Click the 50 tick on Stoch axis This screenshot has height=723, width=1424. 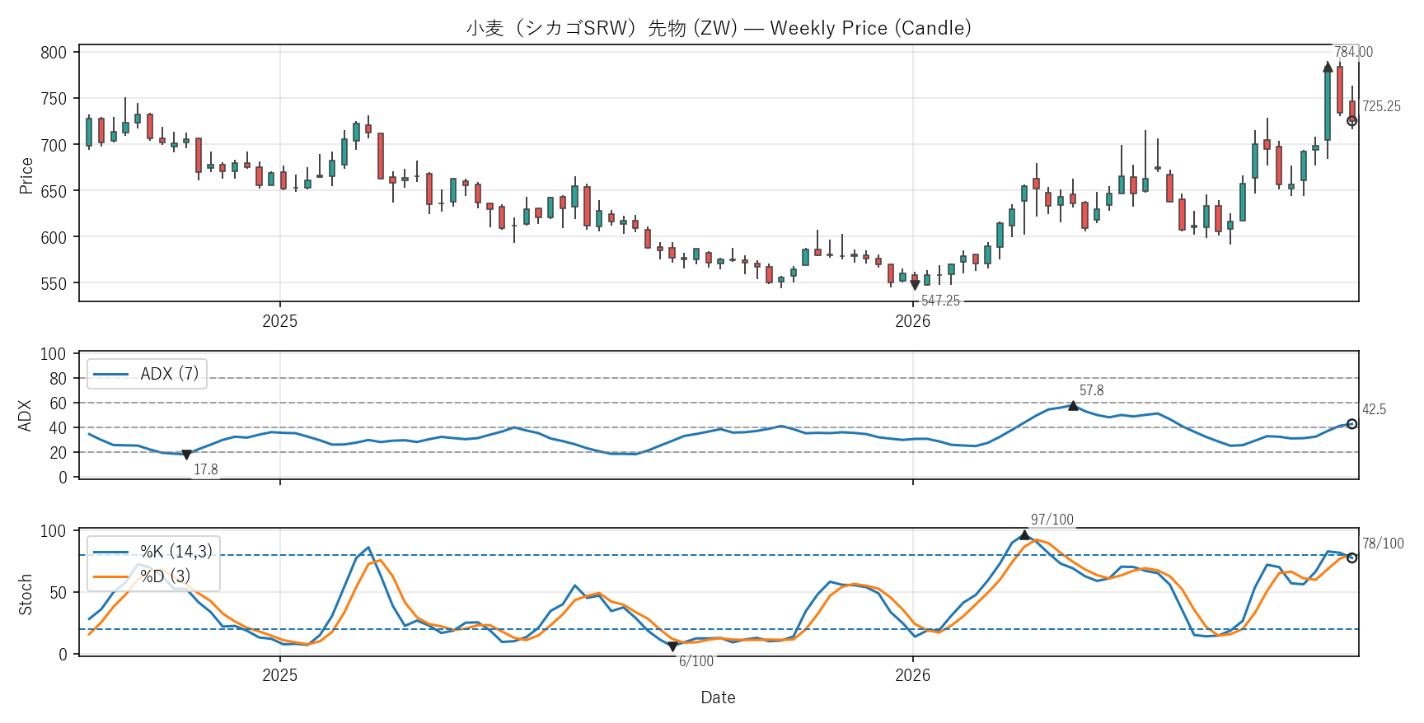58,593
